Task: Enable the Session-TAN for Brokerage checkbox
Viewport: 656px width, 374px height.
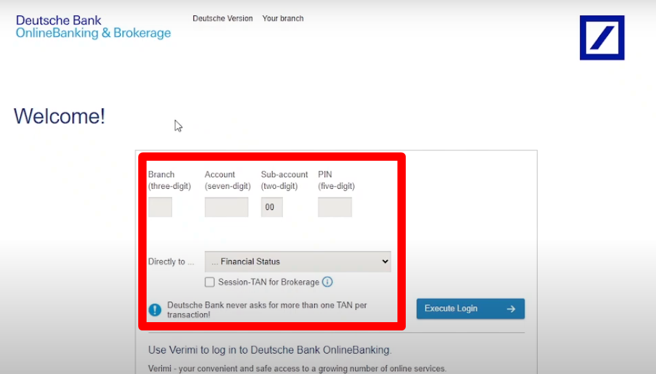Action: tap(210, 282)
